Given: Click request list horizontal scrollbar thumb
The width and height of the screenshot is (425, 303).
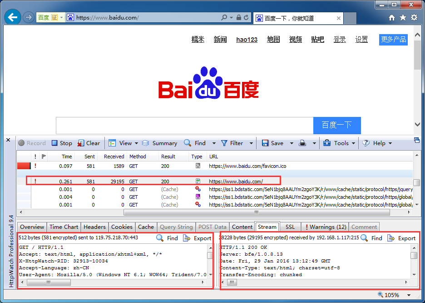Looking at the screenshot, I should [x=257, y=212].
